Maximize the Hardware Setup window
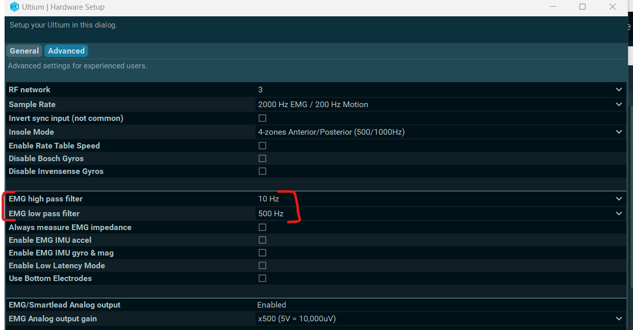Screen dimensions: 633x330 (583, 7)
